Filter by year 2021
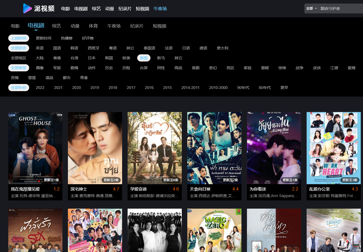This screenshot has height=252, width=363. tap(58, 88)
